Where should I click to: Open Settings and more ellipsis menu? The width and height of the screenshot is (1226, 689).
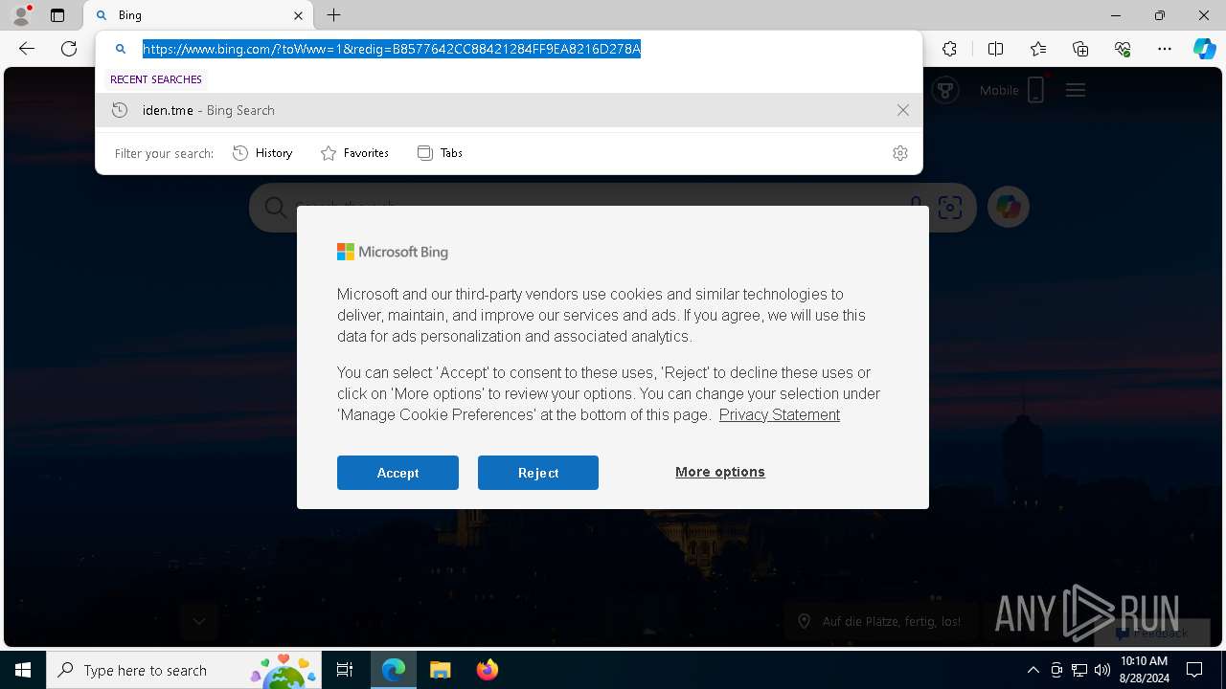tap(1165, 49)
